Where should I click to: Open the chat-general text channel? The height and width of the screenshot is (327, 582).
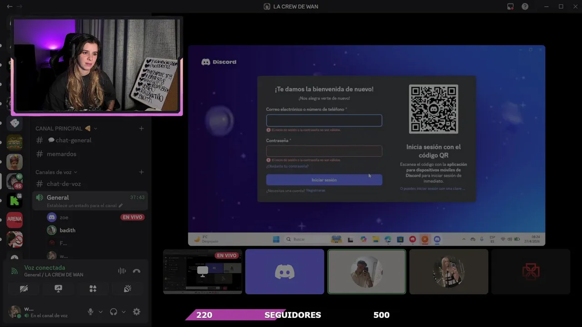90,140
